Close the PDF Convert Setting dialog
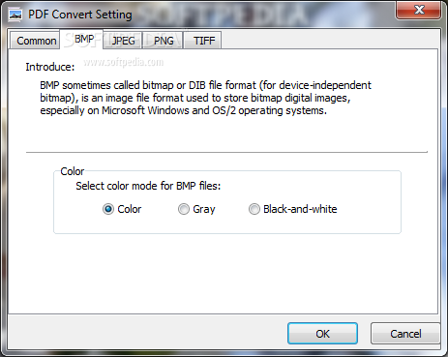This screenshot has height=357, width=448. (419, 10)
